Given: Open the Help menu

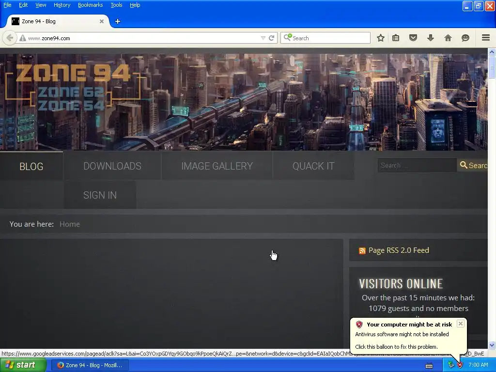Looking at the screenshot, I should 135,5.
